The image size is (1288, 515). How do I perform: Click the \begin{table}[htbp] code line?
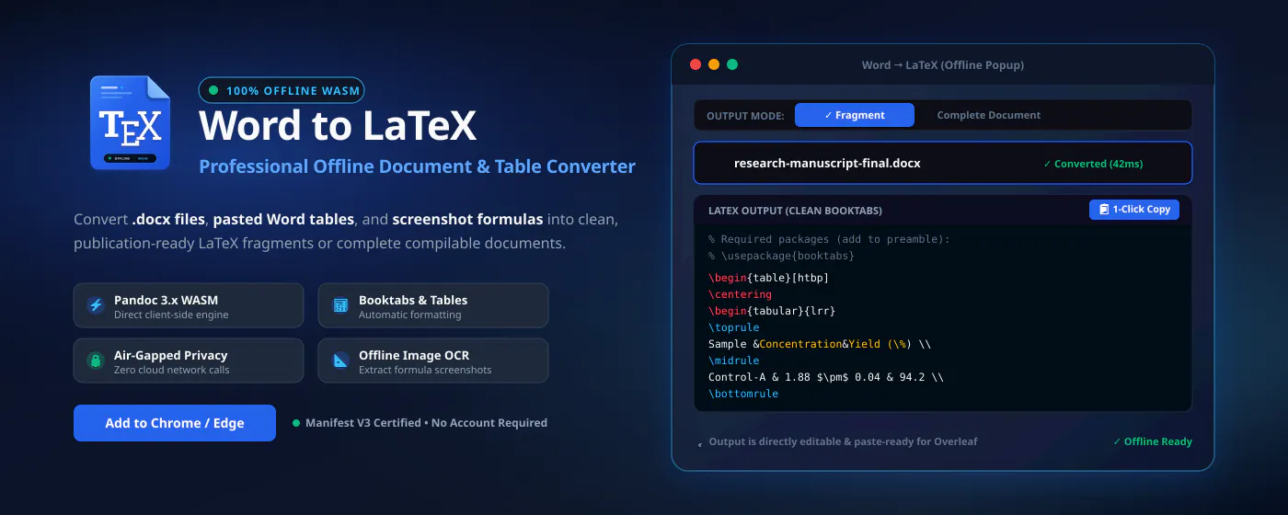769,278
